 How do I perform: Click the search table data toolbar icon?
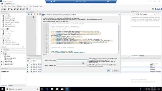coord(27,9)
